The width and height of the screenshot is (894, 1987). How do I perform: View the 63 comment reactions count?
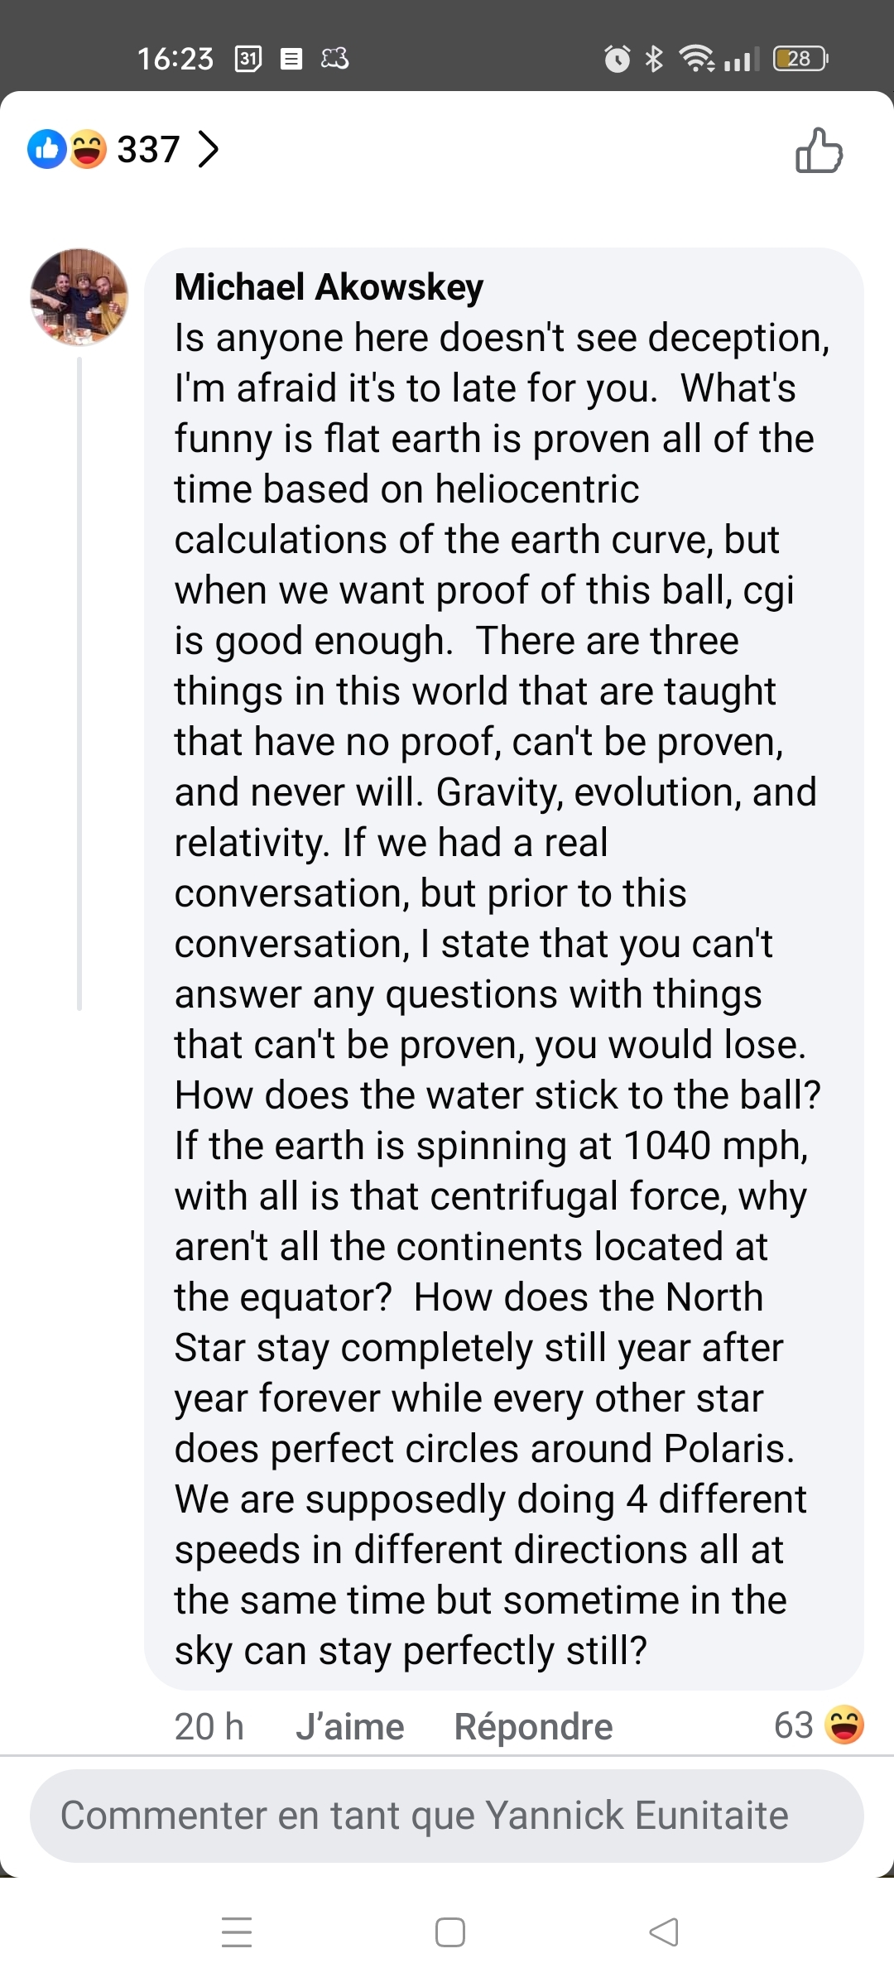(794, 1725)
